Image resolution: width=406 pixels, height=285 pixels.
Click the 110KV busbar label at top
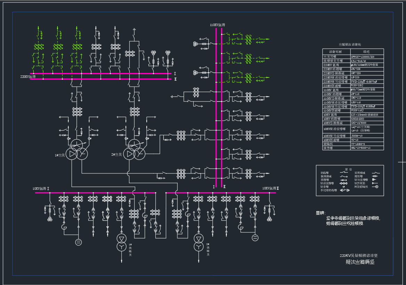point(217,25)
